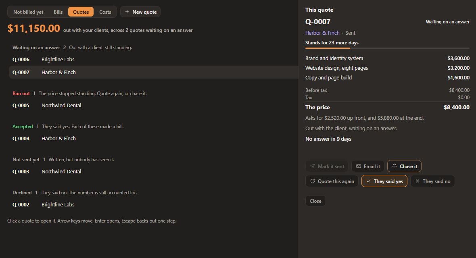The image size is (476, 258).
Task: Click the X icon on They said no
Action: click(x=418, y=181)
